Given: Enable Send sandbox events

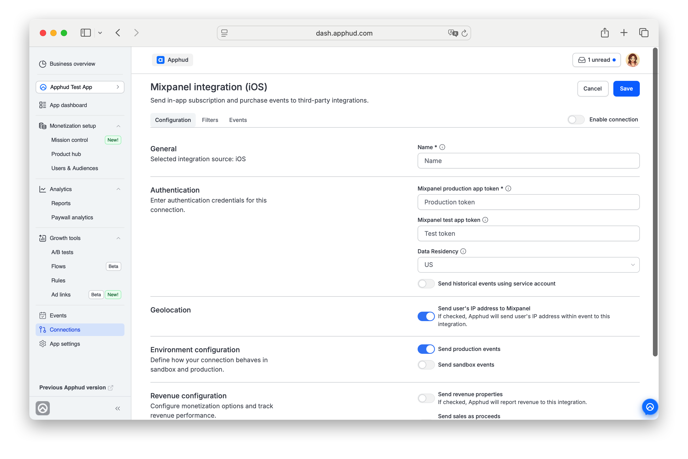Looking at the screenshot, I should pyautogui.click(x=426, y=365).
